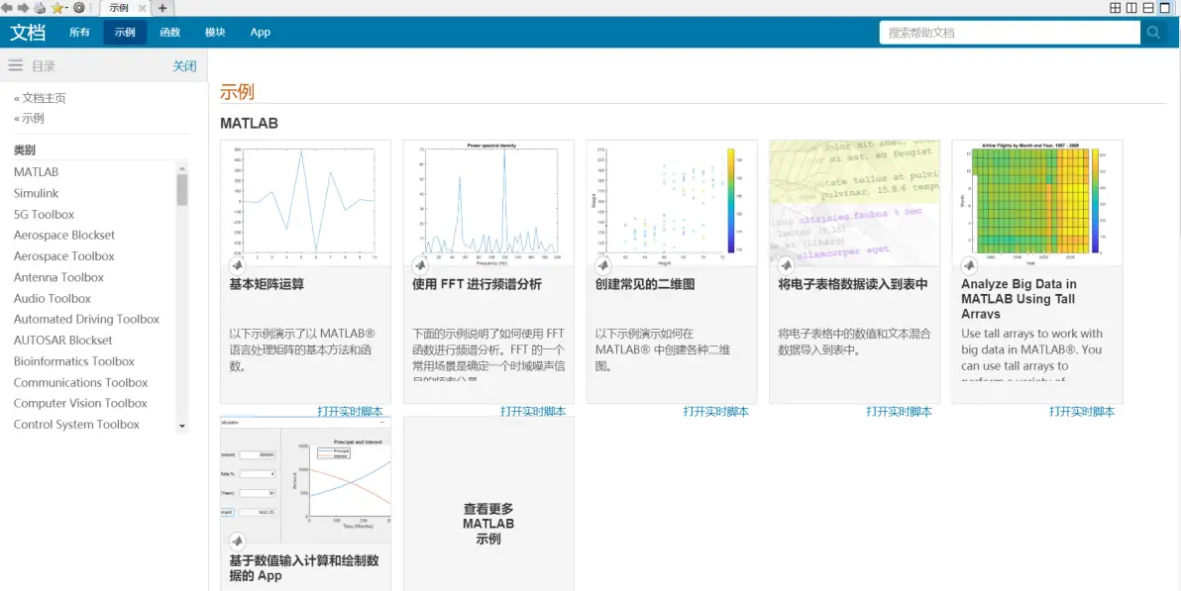The width and height of the screenshot is (1181, 591).
Task: Close the 示例 browser tab
Action: [142, 8]
